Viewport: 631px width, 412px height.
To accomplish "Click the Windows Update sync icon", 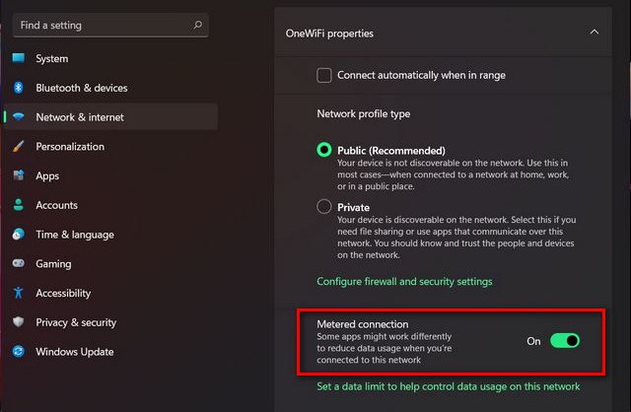I will point(18,351).
